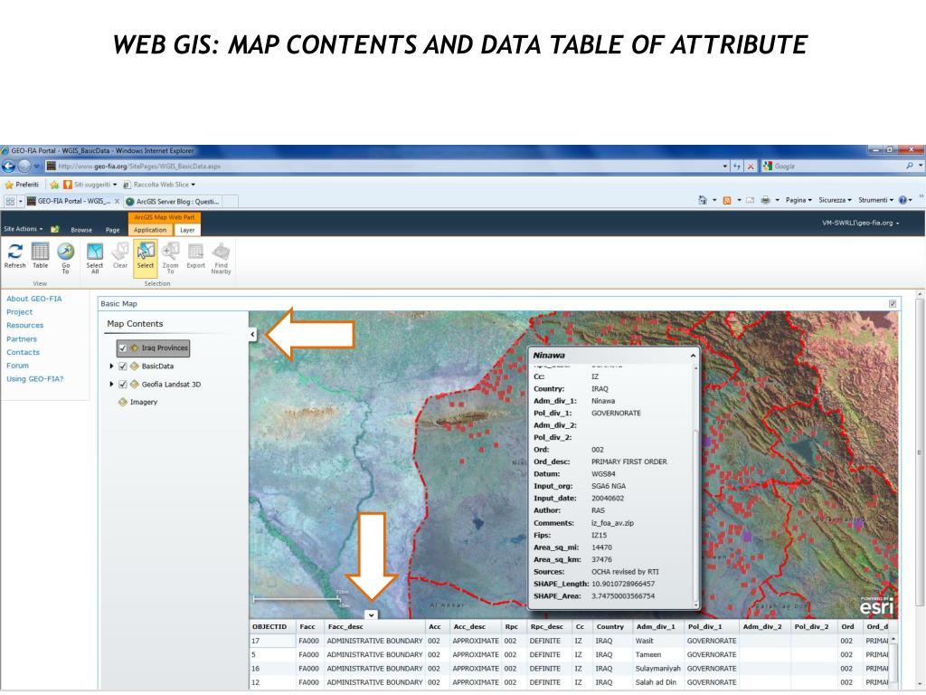Image resolution: width=926 pixels, height=695 pixels.
Task: Collapse the Map Contents panel
Action: pos(253,335)
